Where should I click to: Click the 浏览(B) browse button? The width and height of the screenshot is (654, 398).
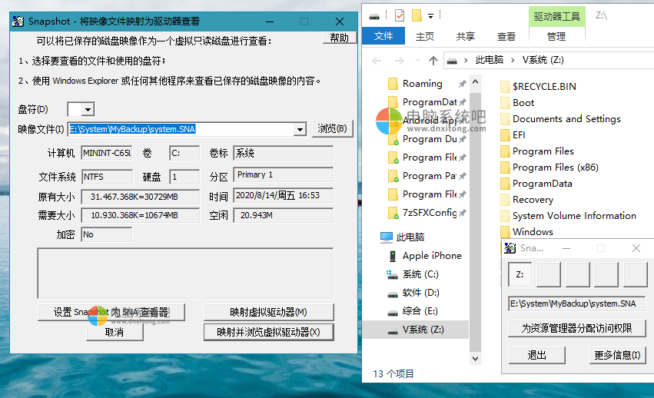[333, 128]
